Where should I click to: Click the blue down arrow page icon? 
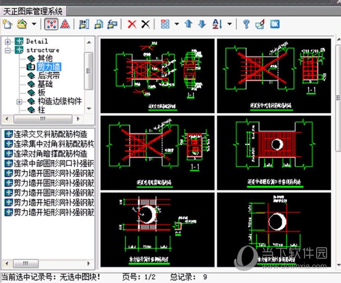(x=202, y=24)
